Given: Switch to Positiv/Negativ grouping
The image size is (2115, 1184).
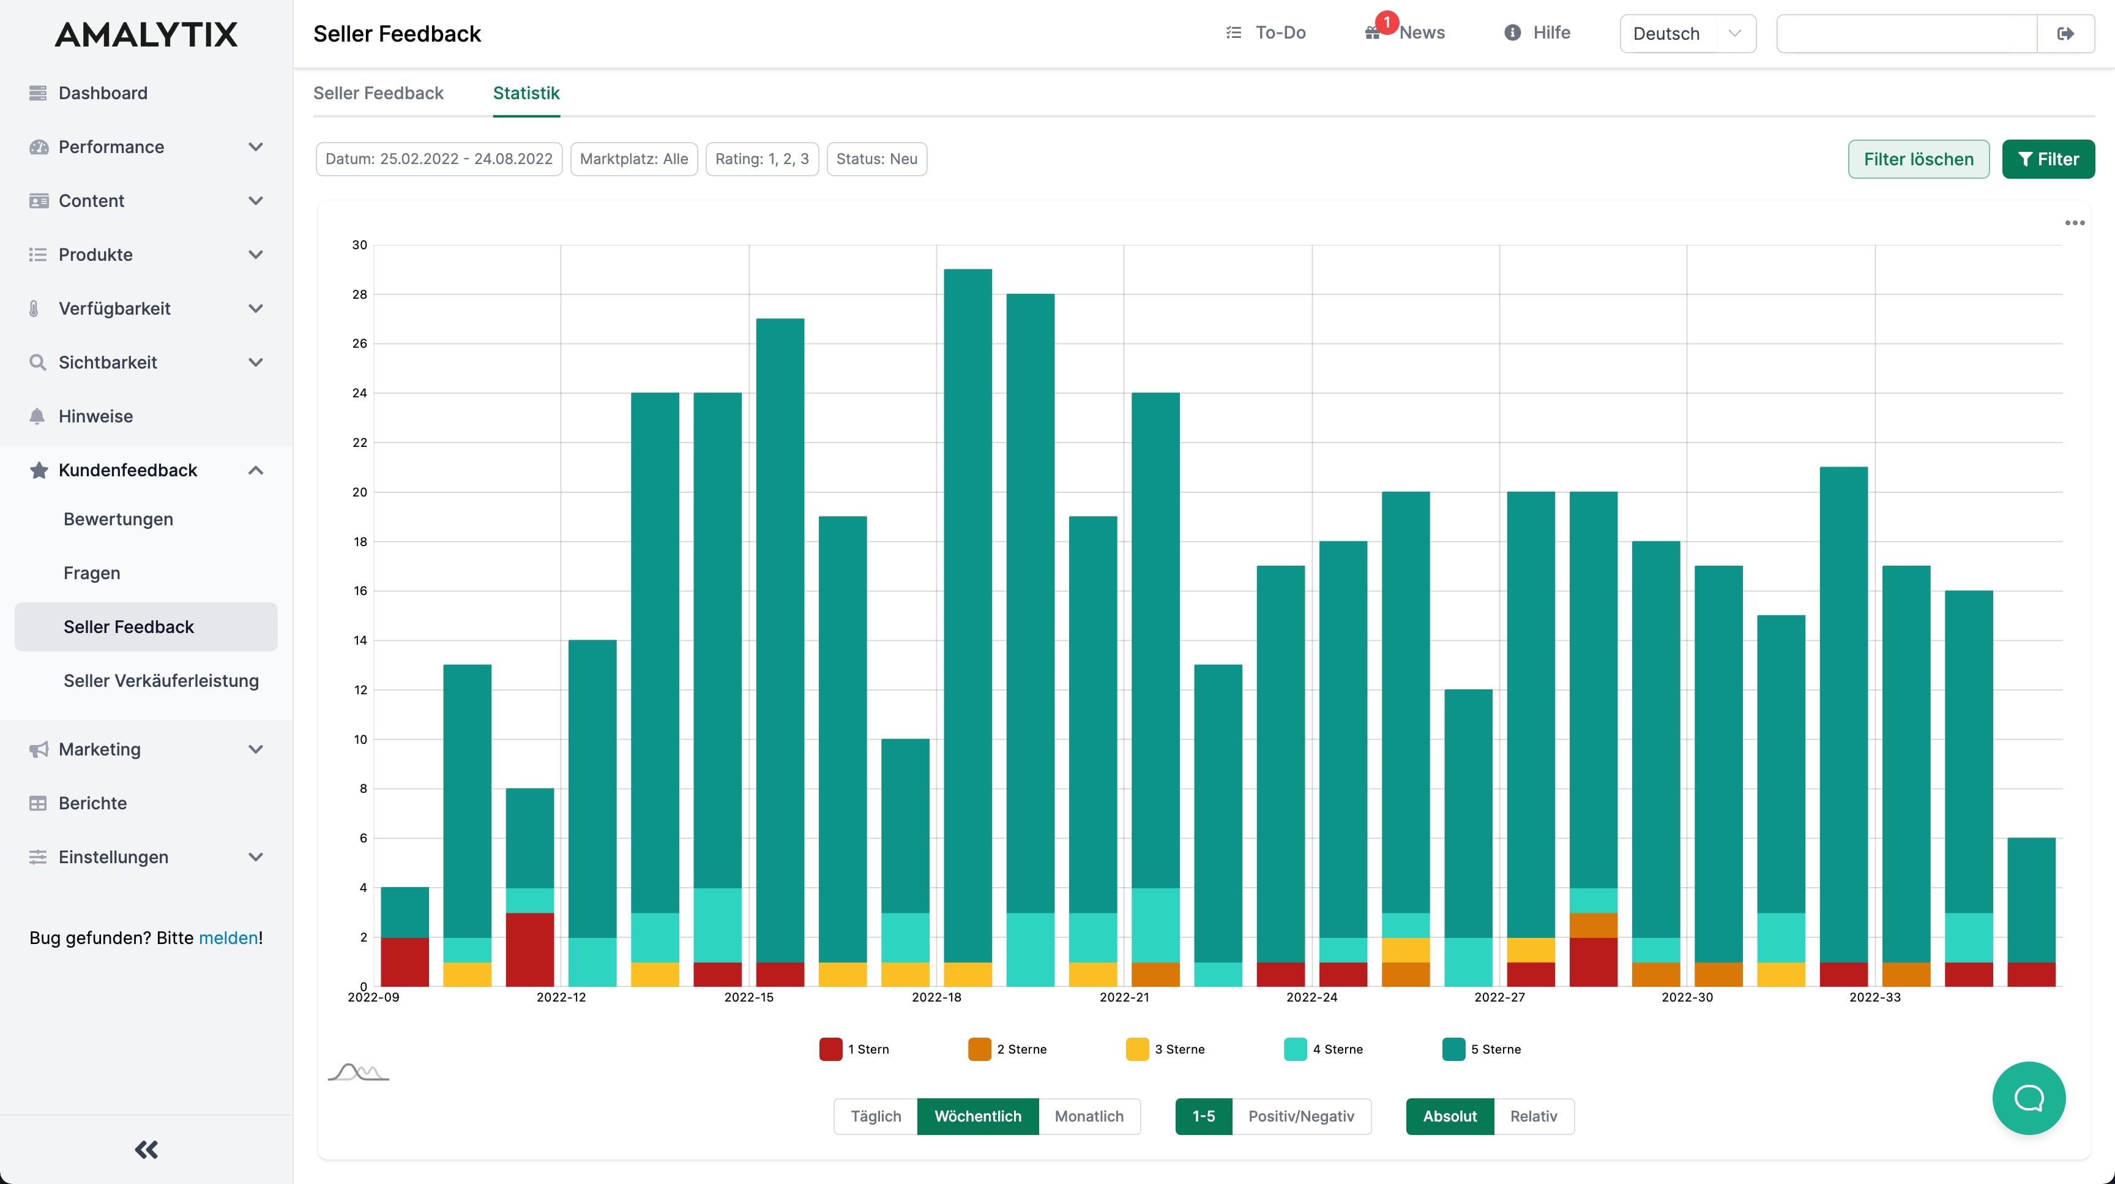Looking at the screenshot, I should [1301, 1117].
